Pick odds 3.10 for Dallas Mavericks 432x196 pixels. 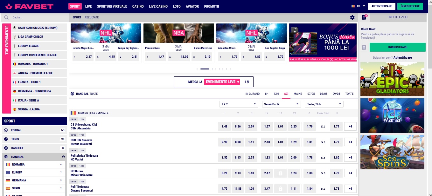pyautogui.click(x=202, y=57)
